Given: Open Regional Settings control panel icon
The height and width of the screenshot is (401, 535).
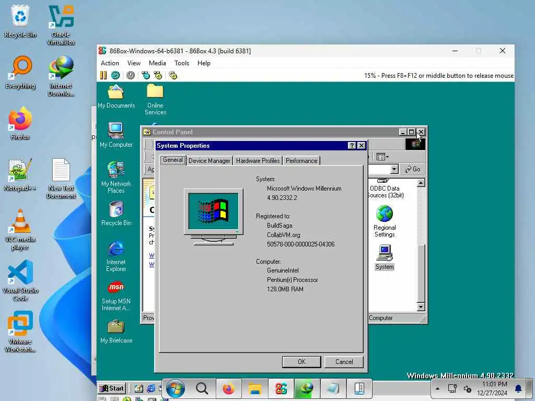Looking at the screenshot, I should pyautogui.click(x=385, y=221).
